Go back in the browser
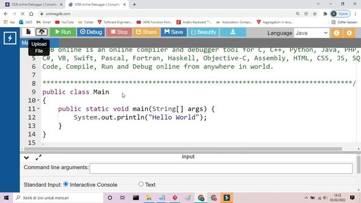Viewport: 361px width, 203px height. [6, 14]
